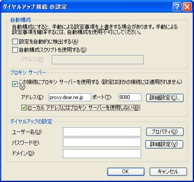
Task: Uncheck この接続にプロキシ サーバーを使用する
Action: [x=15, y=84]
